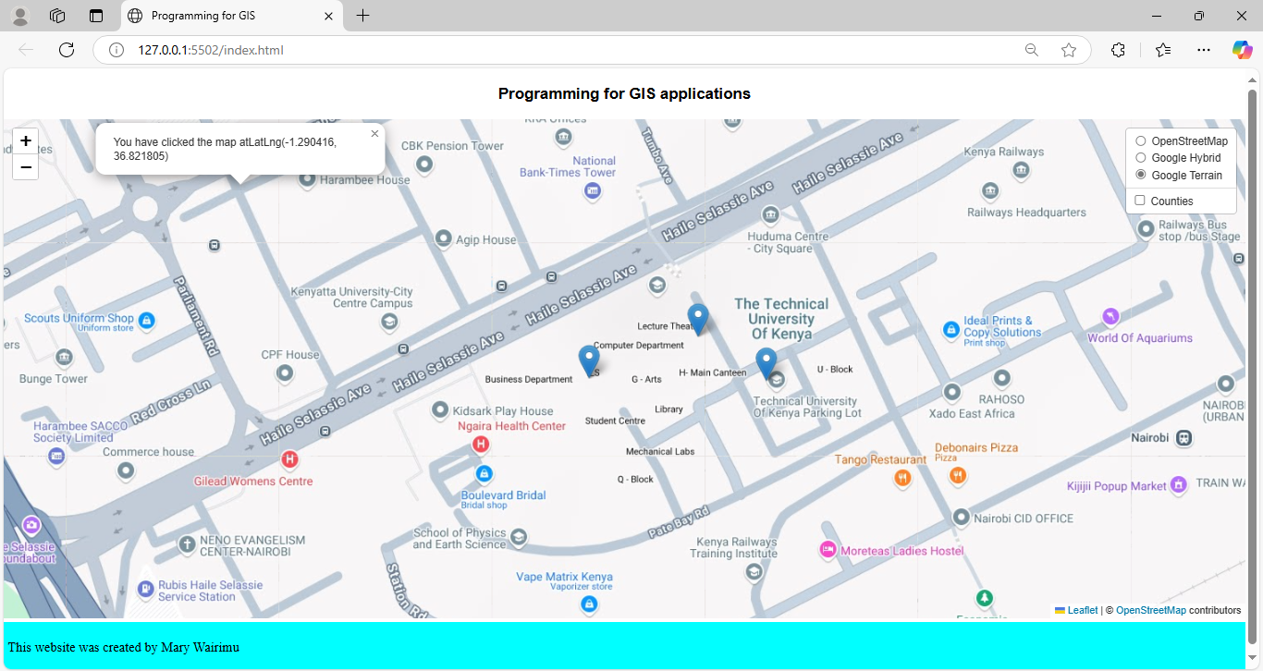Click the Bunge Tower landmark icon
The height and width of the screenshot is (671, 1263).
pyautogui.click(x=64, y=358)
